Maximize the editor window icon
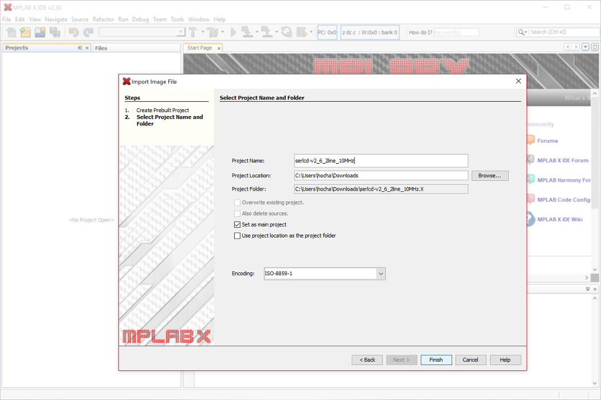The width and height of the screenshot is (601, 400). (595, 47)
